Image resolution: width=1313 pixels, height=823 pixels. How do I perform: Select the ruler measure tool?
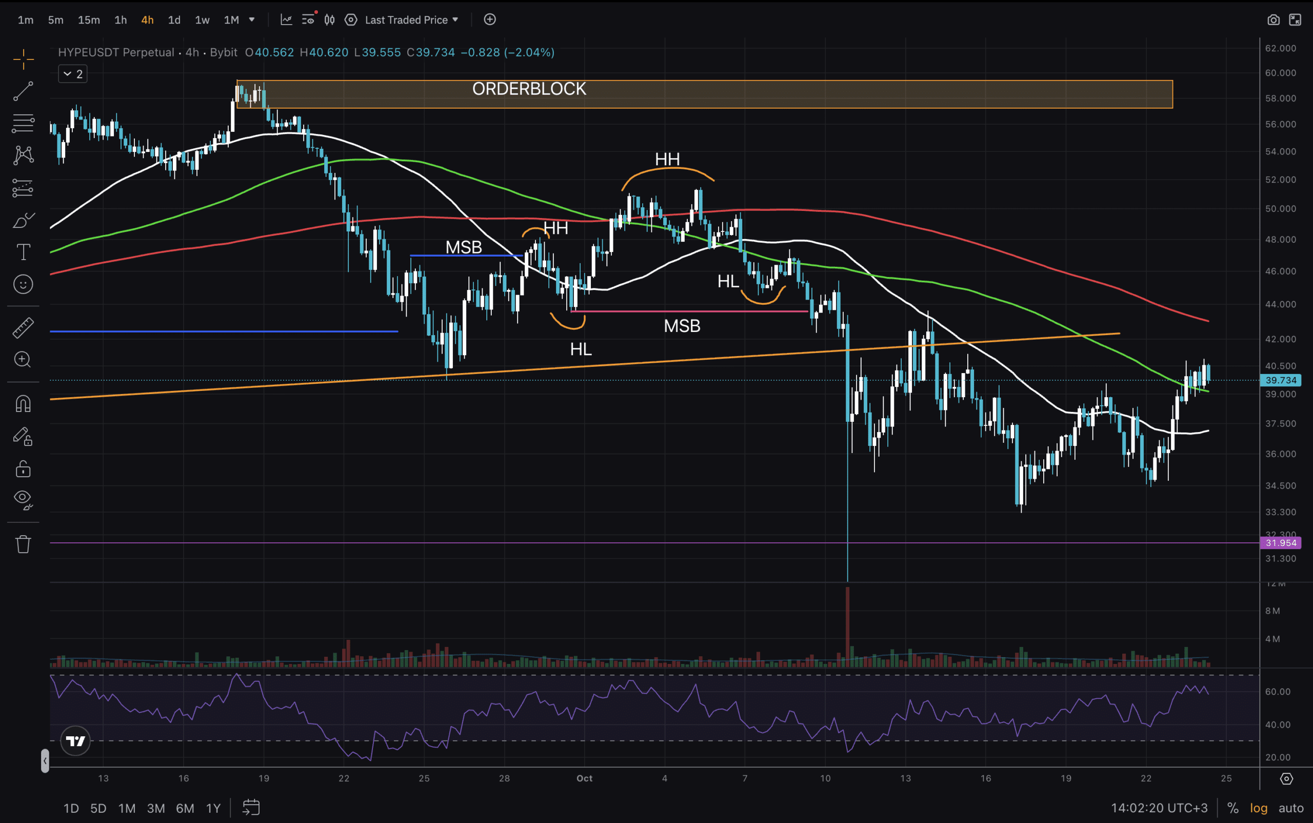[23, 328]
